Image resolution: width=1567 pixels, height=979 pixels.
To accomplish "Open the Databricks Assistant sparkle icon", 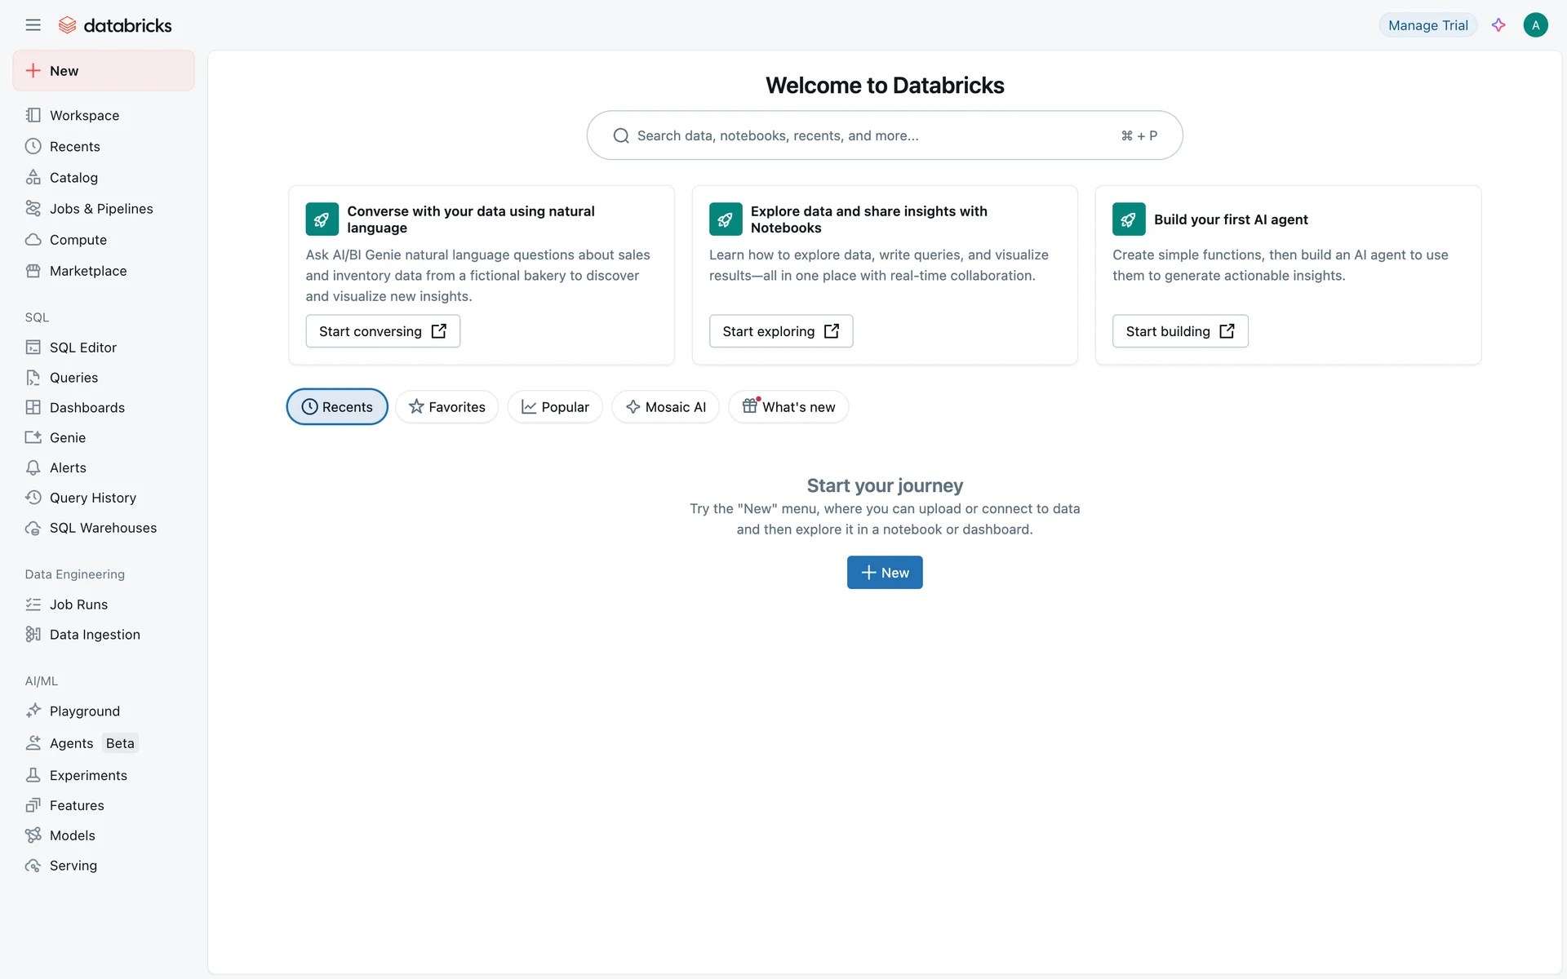I will (1498, 25).
